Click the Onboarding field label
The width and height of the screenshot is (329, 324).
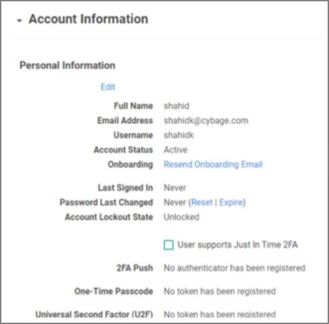point(130,165)
